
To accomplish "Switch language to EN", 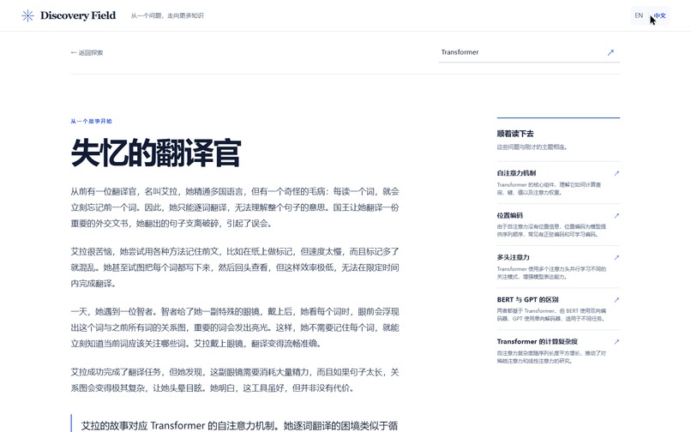I will (x=639, y=15).
